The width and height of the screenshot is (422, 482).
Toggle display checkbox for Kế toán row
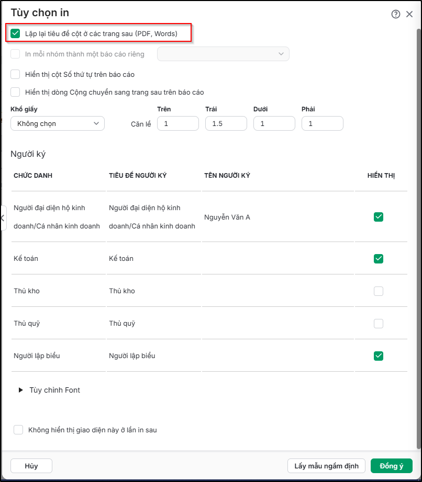coord(379,259)
